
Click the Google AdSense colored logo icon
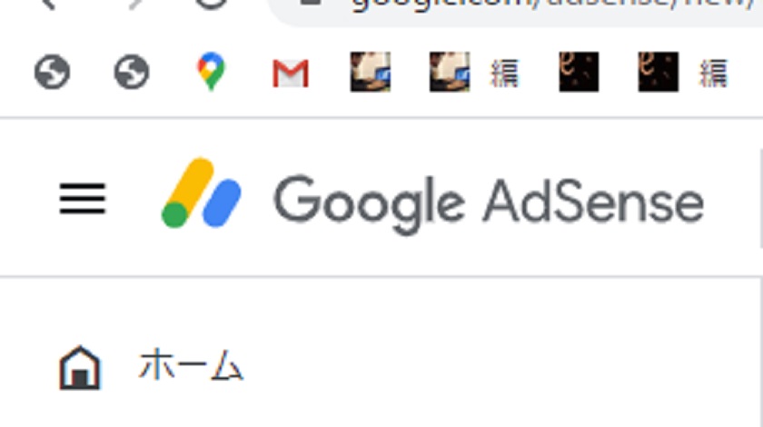[x=201, y=193]
